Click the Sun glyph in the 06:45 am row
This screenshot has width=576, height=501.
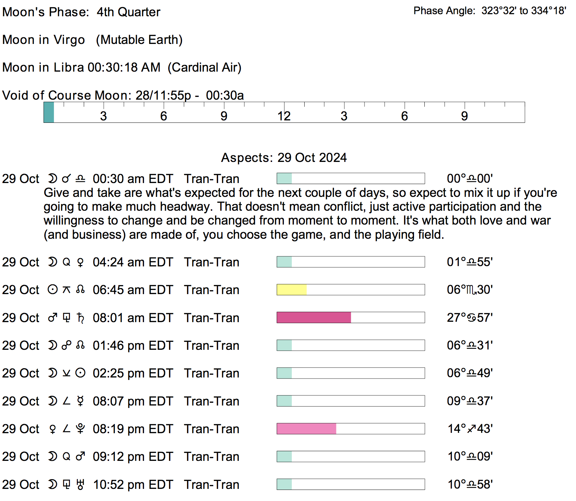pyautogui.click(x=52, y=290)
